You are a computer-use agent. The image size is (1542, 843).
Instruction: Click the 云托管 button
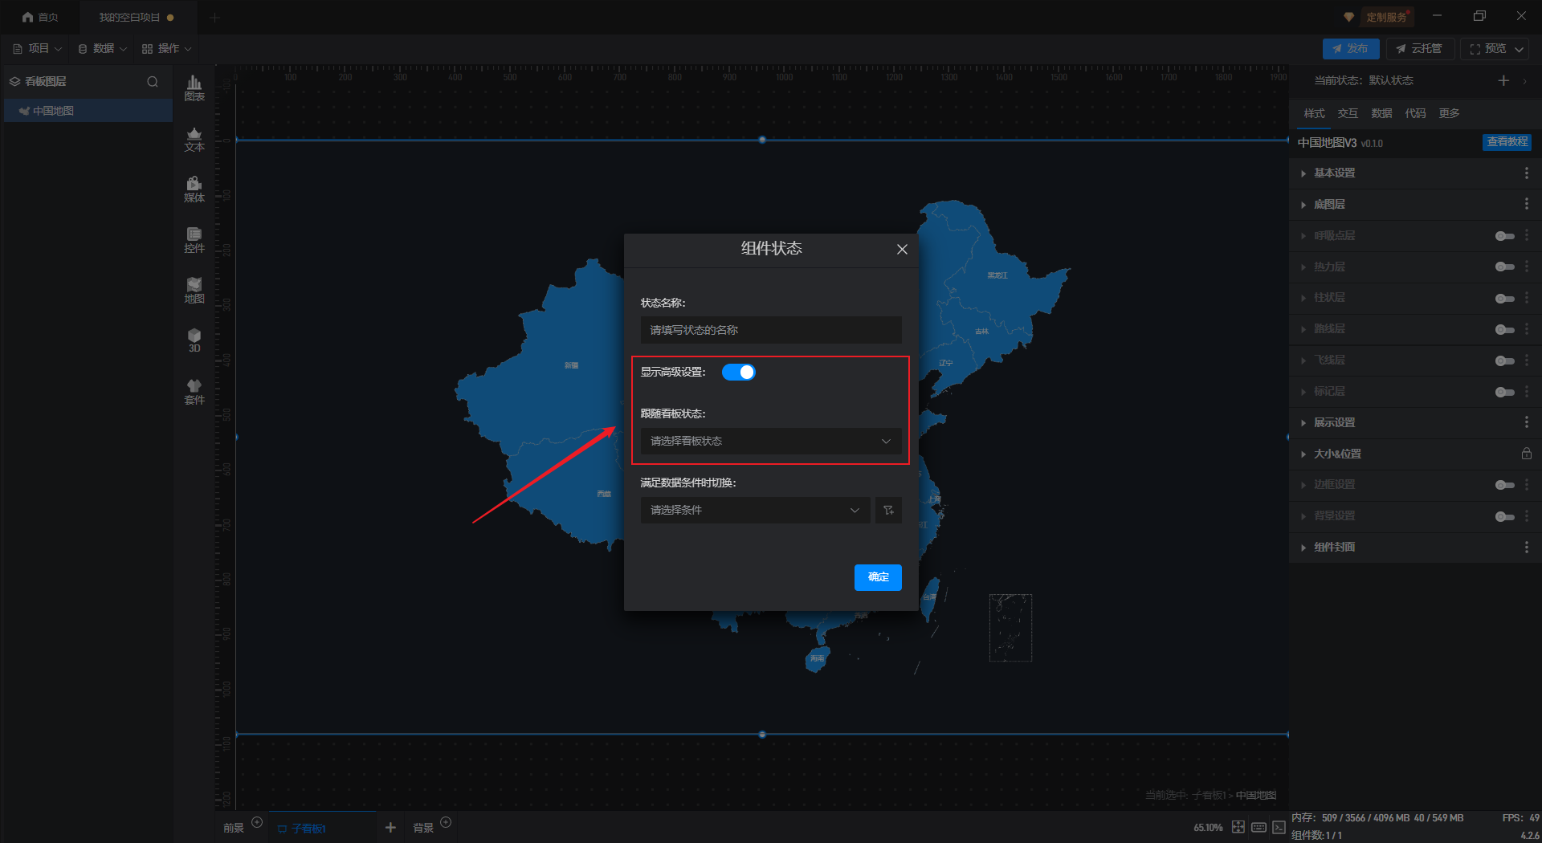(x=1420, y=49)
